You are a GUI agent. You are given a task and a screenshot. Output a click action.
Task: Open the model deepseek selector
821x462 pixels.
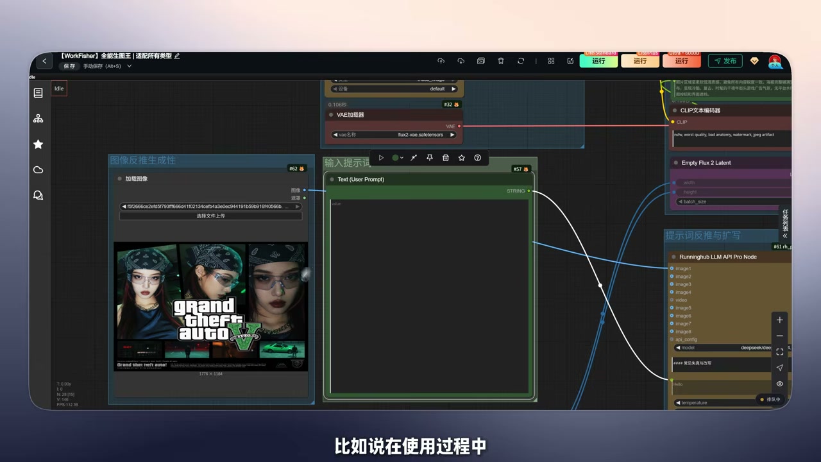point(732,348)
